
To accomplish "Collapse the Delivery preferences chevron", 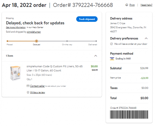I will pos(146,38).
